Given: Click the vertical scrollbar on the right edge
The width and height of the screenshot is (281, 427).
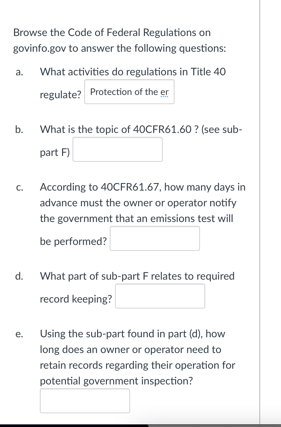Looking at the screenshot, I should point(260,213).
